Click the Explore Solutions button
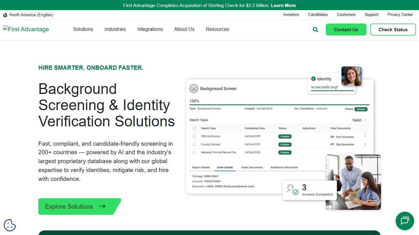The width and height of the screenshot is (419, 235). pyautogui.click(x=75, y=207)
